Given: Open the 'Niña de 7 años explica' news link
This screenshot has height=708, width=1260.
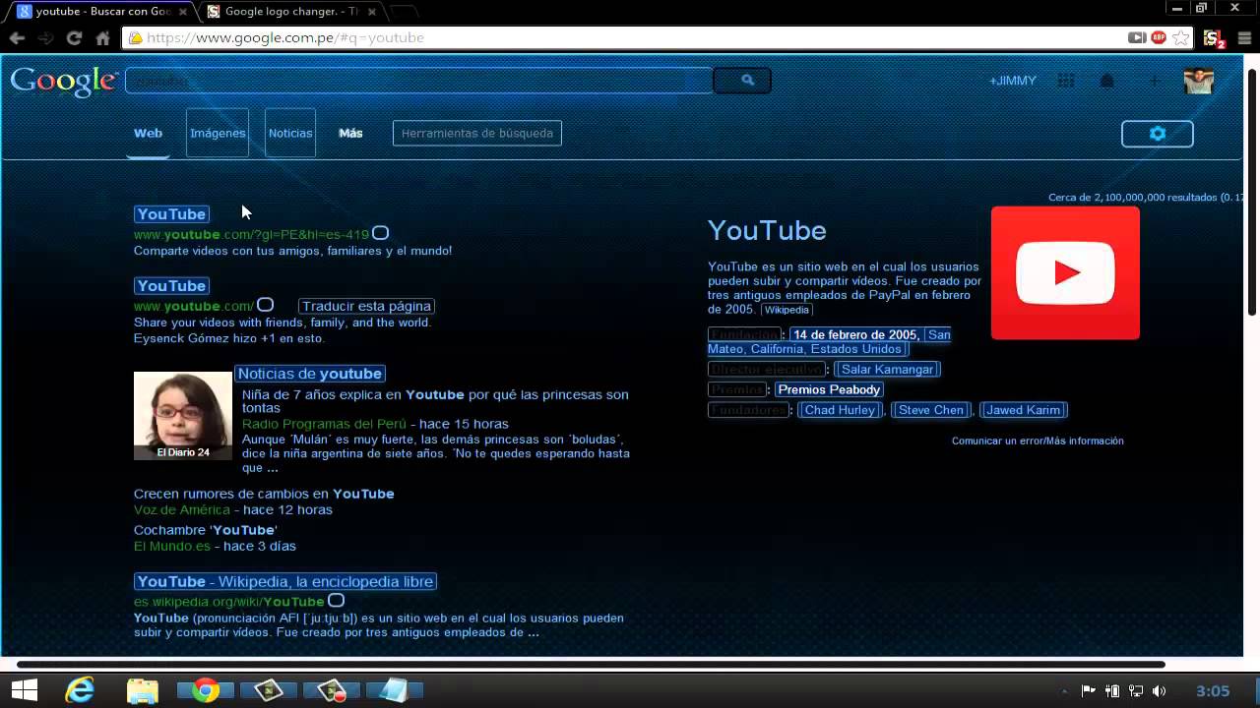Looking at the screenshot, I should [435, 401].
